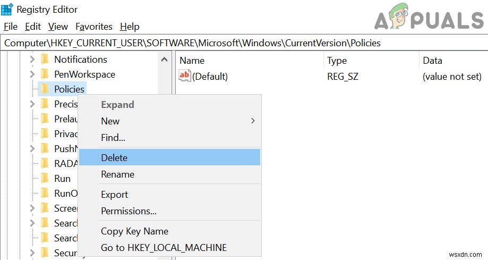Click the Policies folder icon
This screenshot has width=488, height=260.
click(45, 89)
